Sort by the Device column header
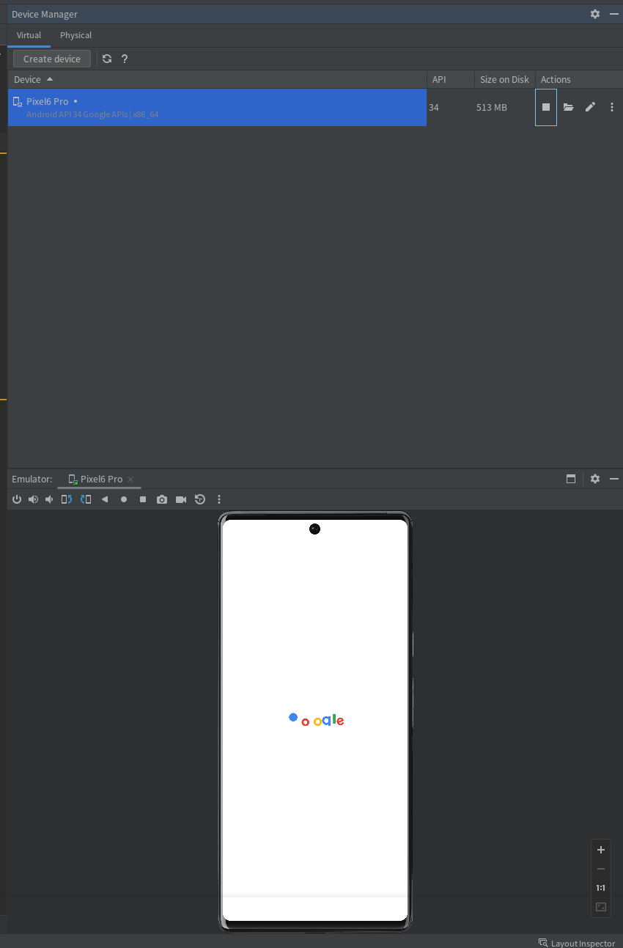This screenshot has height=948, width=623. click(x=217, y=79)
